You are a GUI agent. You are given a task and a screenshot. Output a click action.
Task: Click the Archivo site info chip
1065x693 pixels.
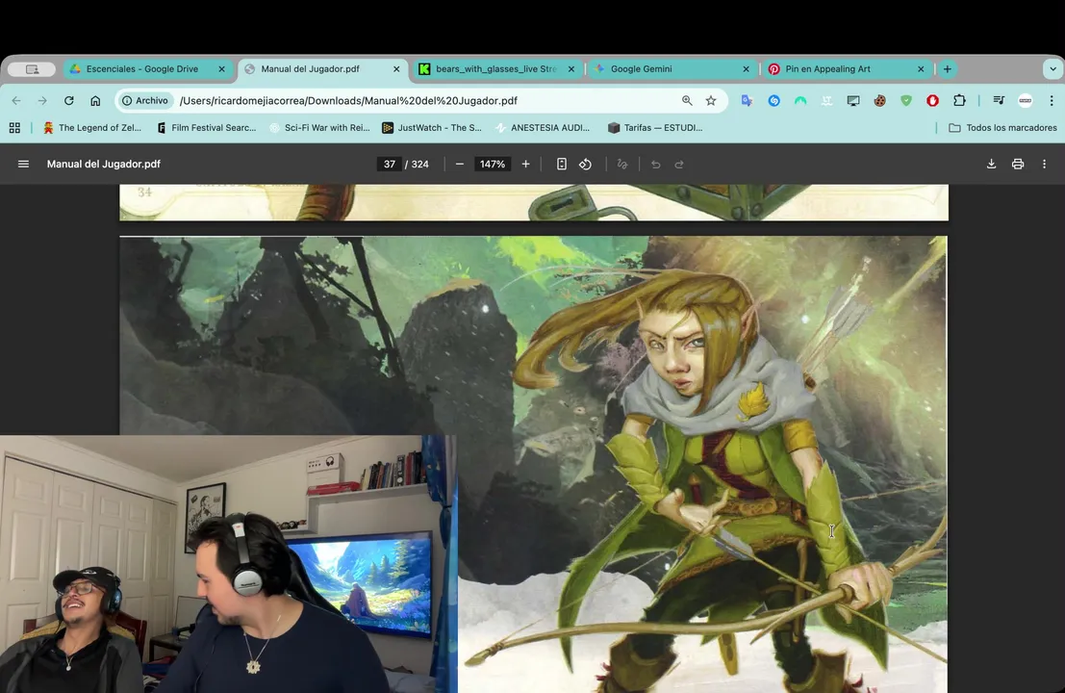144,100
